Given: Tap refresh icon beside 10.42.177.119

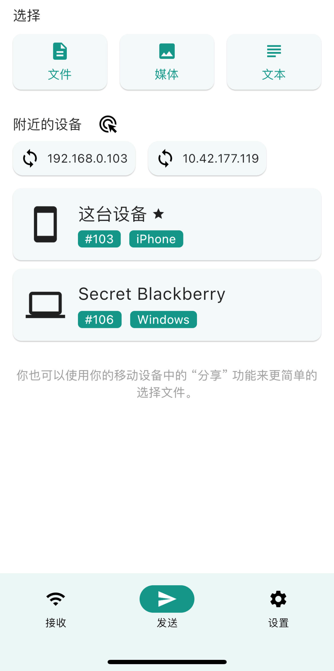Looking at the screenshot, I should 165,159.
